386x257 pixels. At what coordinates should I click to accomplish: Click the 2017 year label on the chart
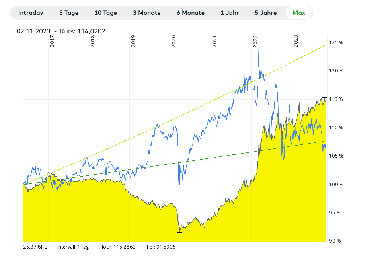coord(52,42)
